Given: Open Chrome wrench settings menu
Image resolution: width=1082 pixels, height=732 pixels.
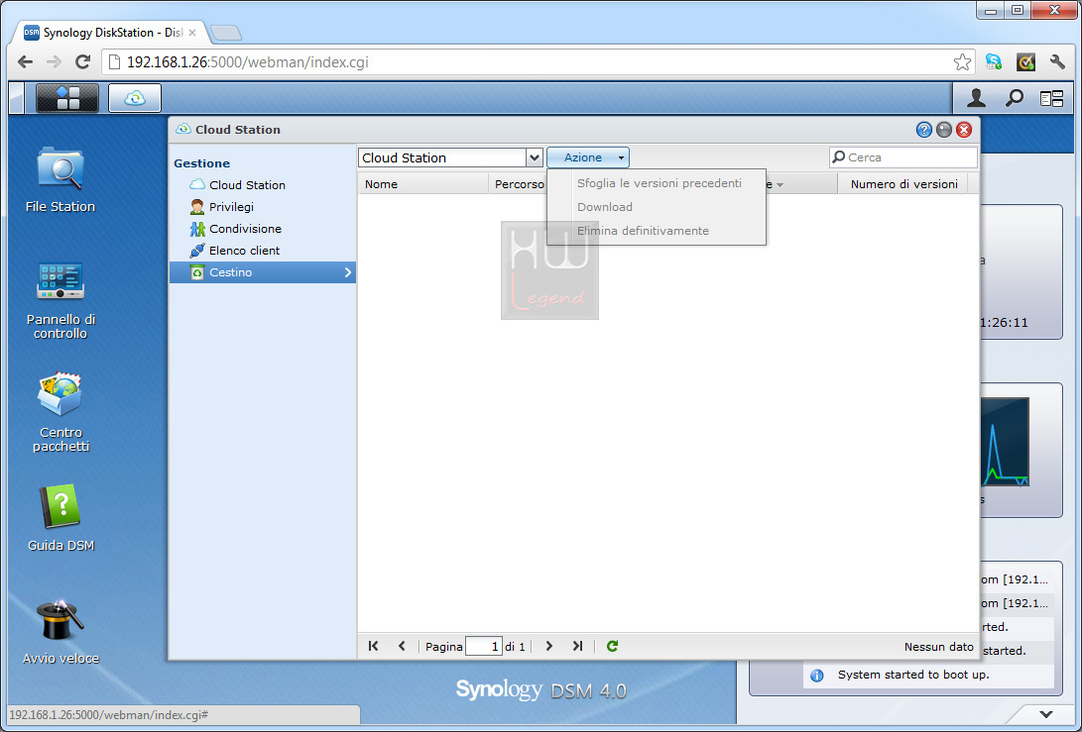Looking at the screenshot, I should click(1057, 62).
